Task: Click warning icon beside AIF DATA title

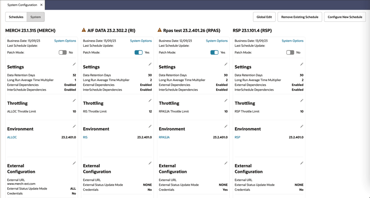Action: tap(83, 30)
